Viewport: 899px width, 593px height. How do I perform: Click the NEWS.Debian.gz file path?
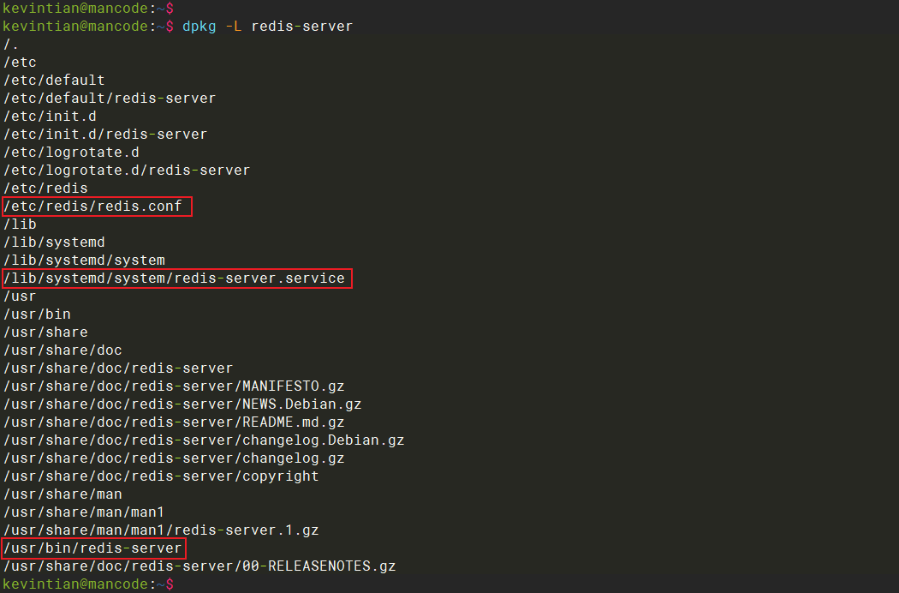[x=182, y=404]
